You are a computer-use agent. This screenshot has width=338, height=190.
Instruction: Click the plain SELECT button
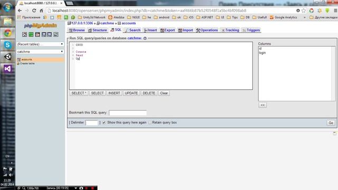[97, 93]
